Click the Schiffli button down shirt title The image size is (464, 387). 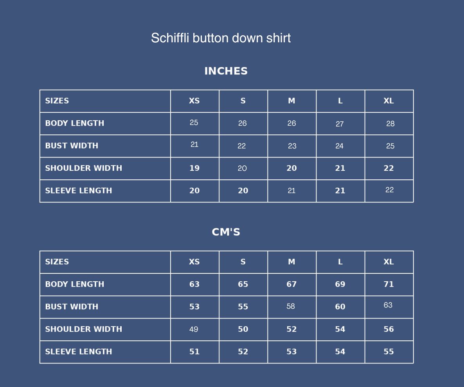pos(221,38)
